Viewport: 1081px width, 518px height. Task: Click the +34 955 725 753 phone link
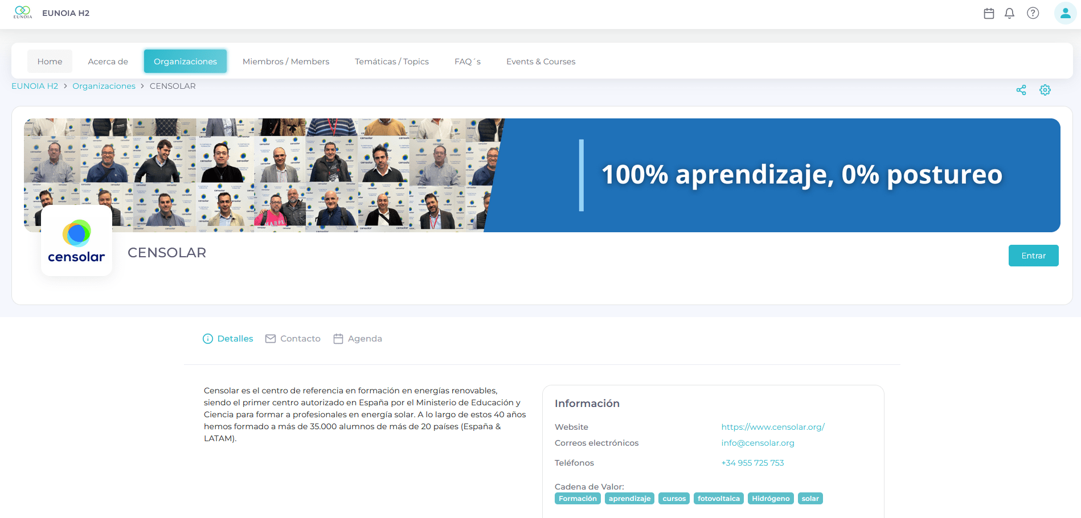point(752,463)
